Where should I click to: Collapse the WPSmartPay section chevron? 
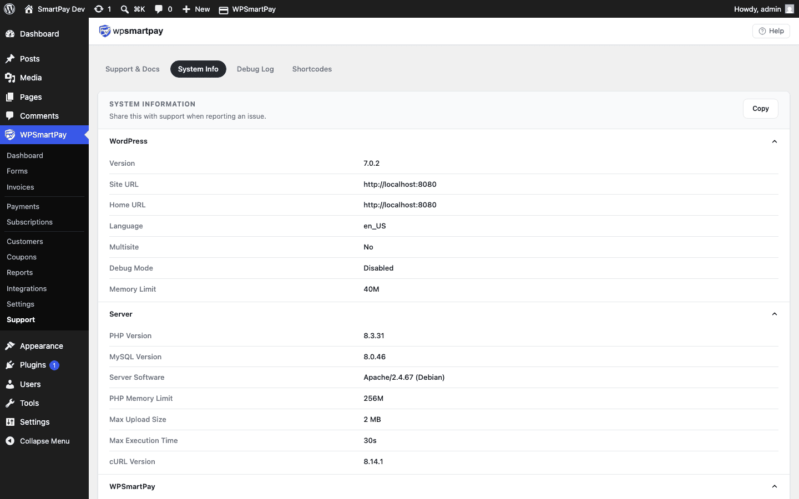click(x=775, y=486)
